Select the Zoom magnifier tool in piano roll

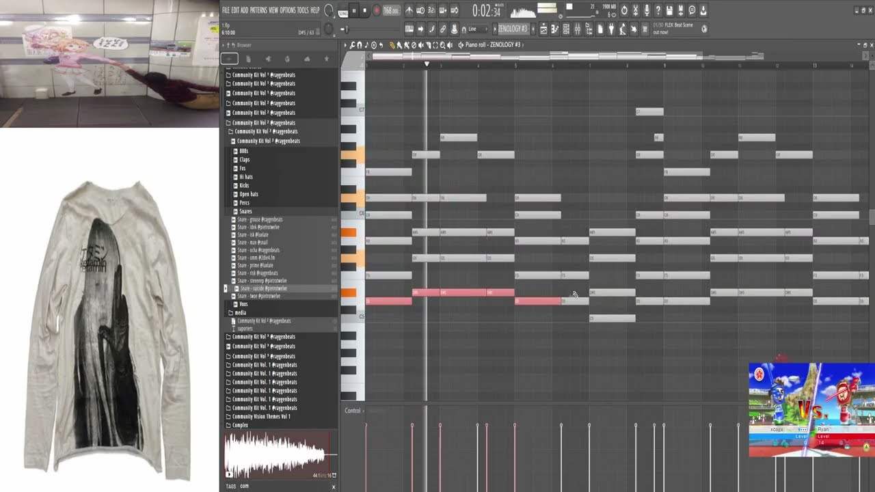point(442,45)
